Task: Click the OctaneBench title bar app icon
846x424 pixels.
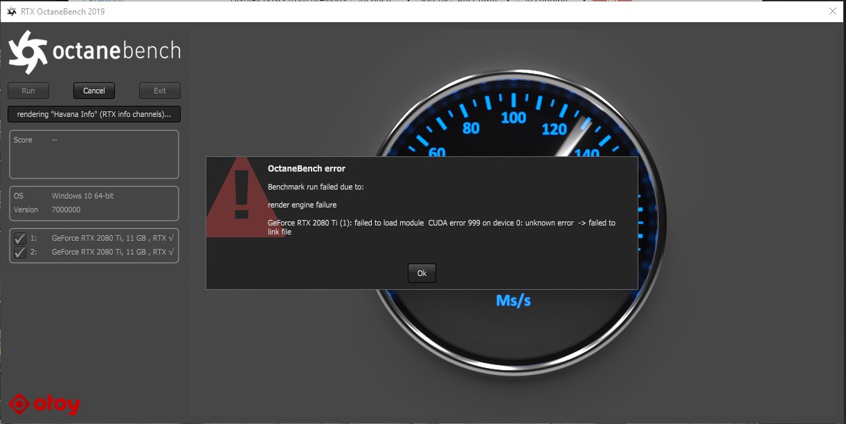Action: pyautogui.click(x=12, y=12)
